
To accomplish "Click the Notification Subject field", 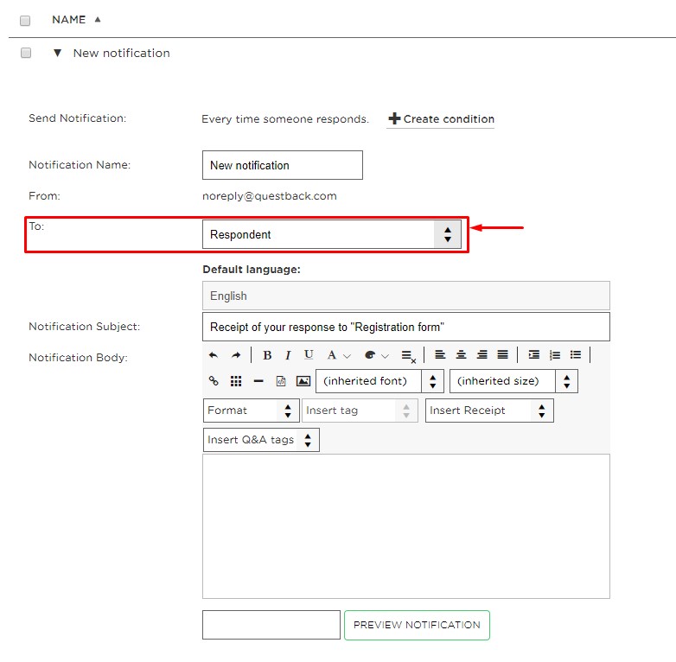I will [x=406, y=328].
